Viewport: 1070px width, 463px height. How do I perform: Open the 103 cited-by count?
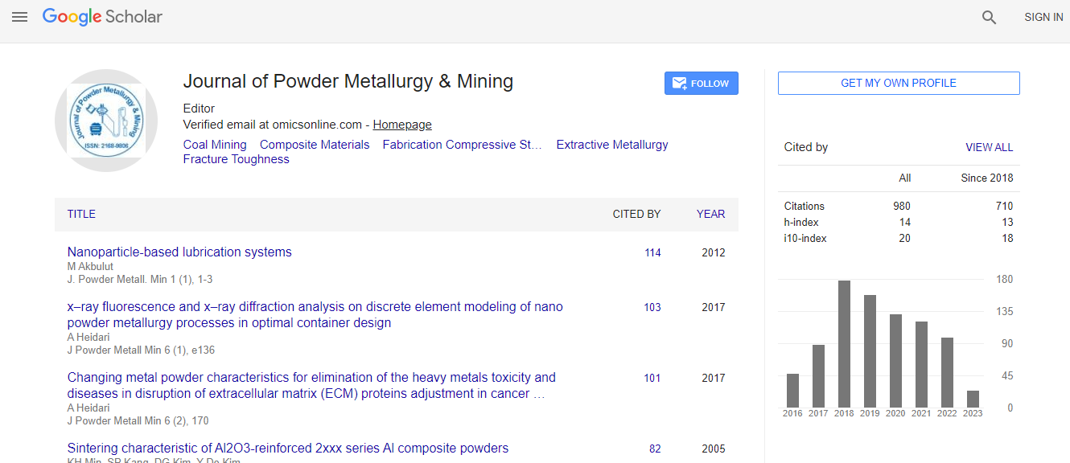point(652,307)
